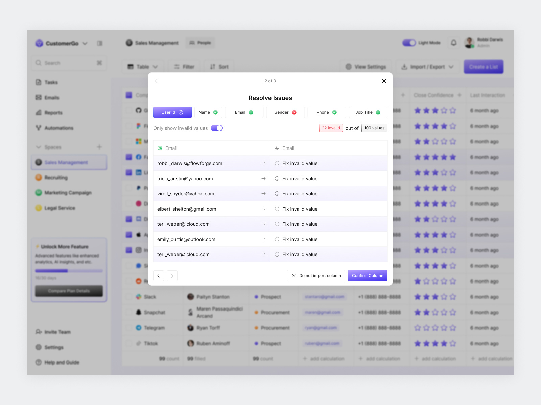Collapse the Spaces section
Image resolution: width=541 pixels, height=405 pixels.
[x=39, y=147]
